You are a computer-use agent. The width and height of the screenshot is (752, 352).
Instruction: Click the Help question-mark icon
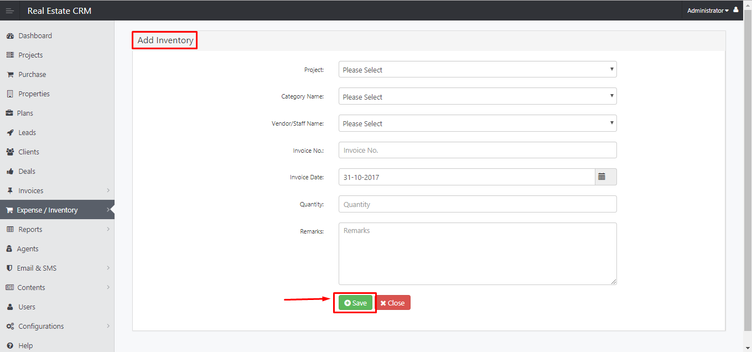tap(10, 346)
